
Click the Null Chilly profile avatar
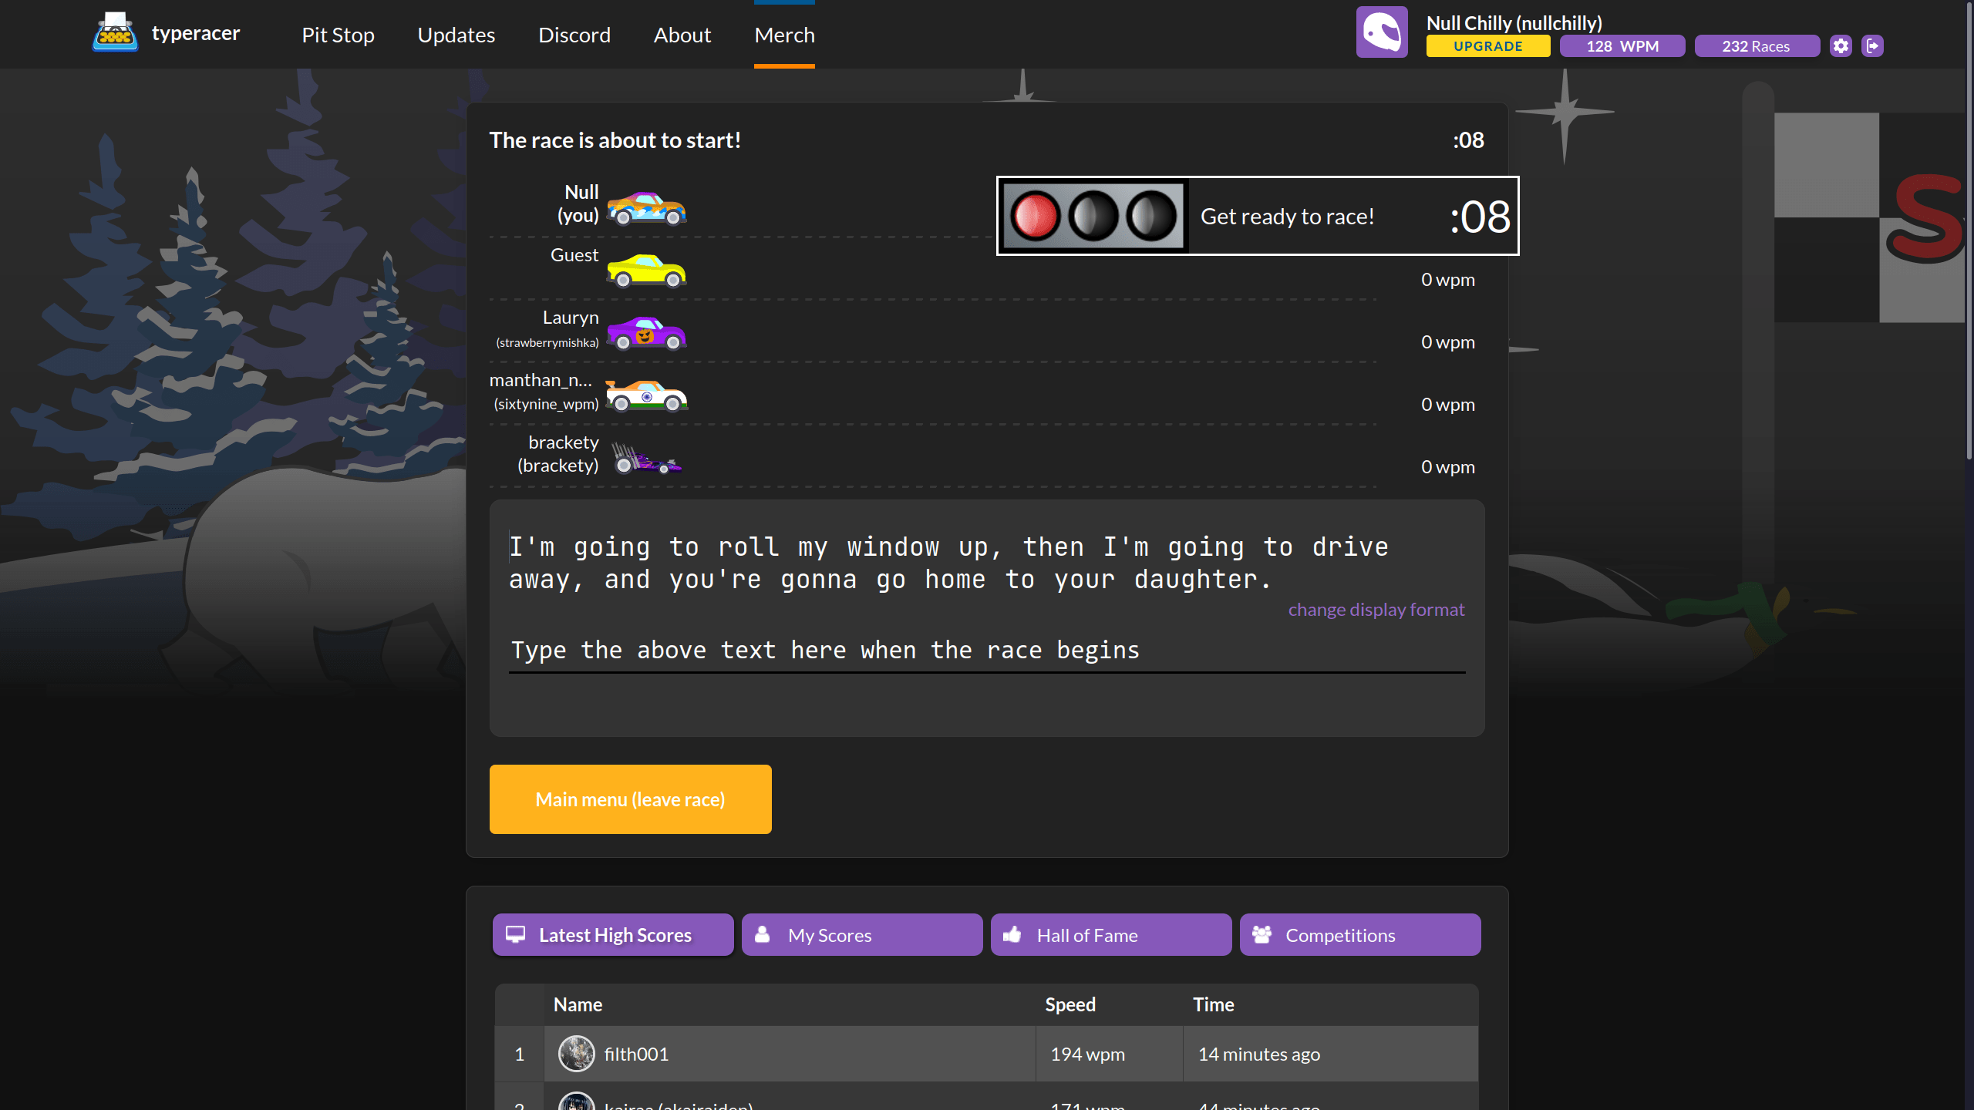1382,32
